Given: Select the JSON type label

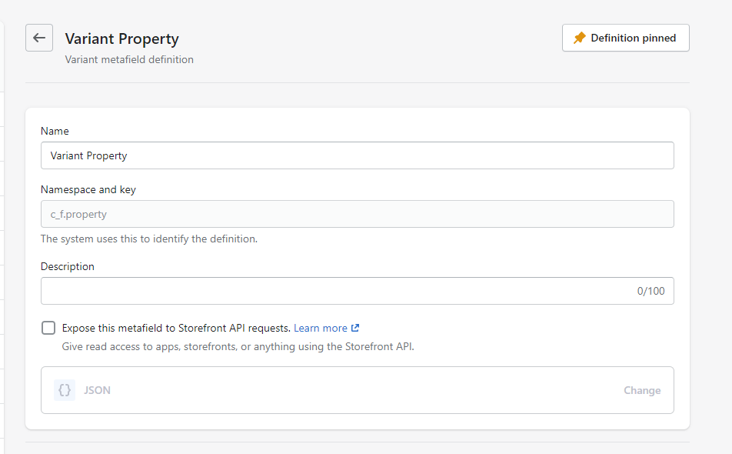Looking at the screenshot, I should (x=97, y=390).
